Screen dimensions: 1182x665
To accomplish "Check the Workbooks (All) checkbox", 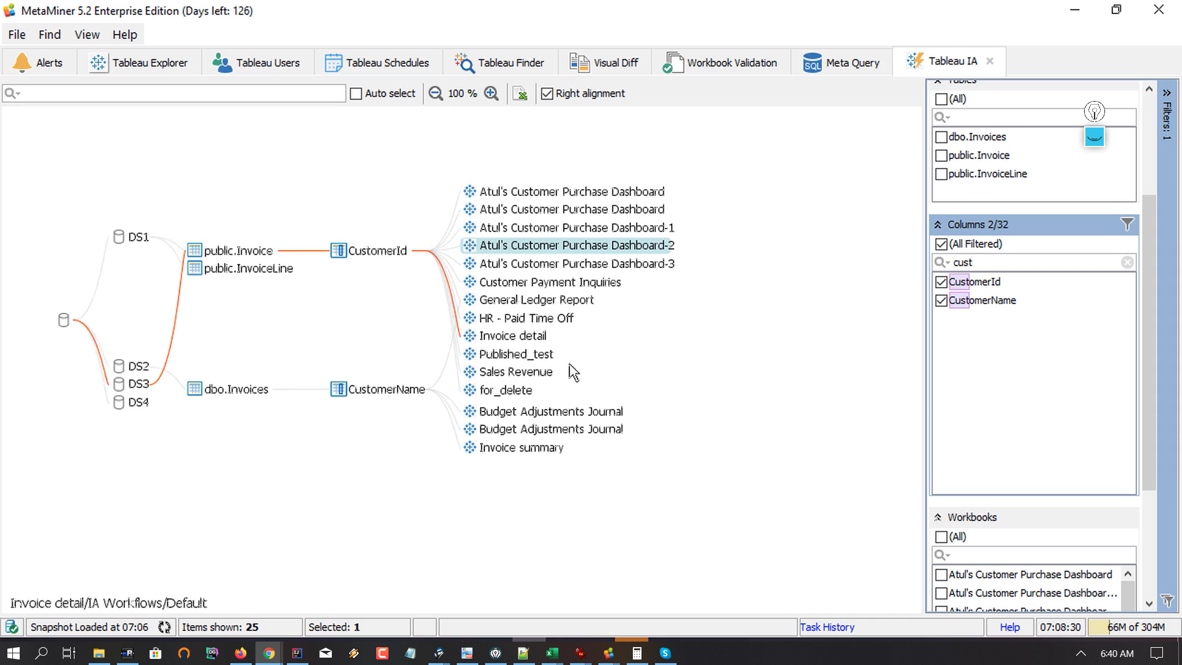I will point(941,537).
